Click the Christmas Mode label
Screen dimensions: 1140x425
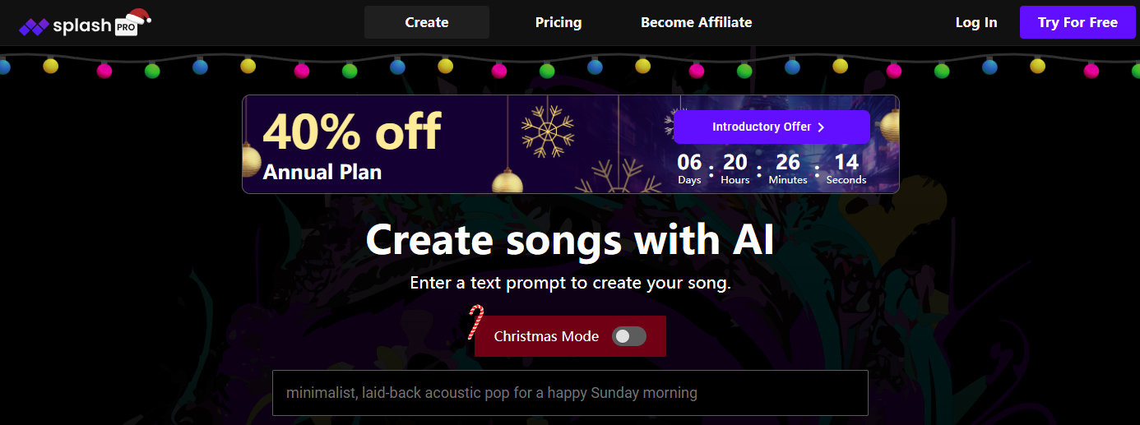click(x=546, y=336)
